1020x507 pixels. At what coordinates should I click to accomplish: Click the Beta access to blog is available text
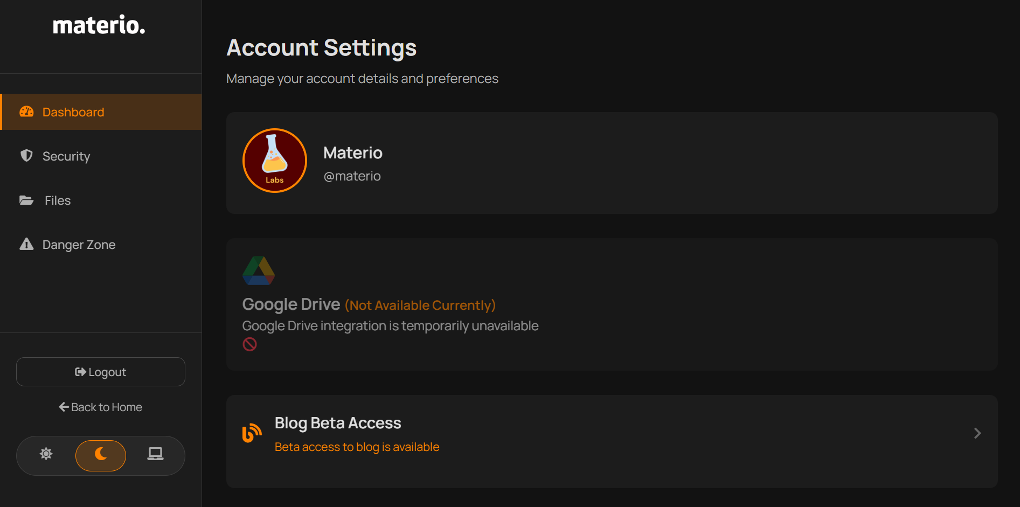point(357,447)
